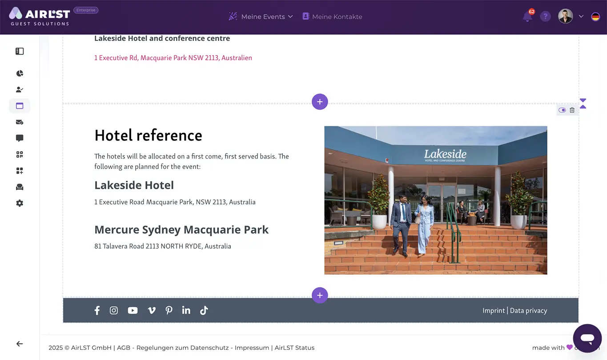The image size is (607, 360).
Task: Open the AirLST Status link
Action: coord(294,348)
